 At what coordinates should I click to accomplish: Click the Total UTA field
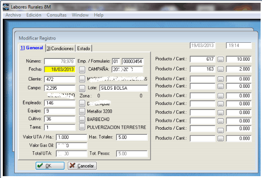pyautogui.click(x=71, y=154)
